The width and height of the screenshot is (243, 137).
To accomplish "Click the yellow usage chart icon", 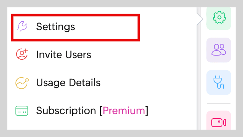I will click(x=22, y=83).
